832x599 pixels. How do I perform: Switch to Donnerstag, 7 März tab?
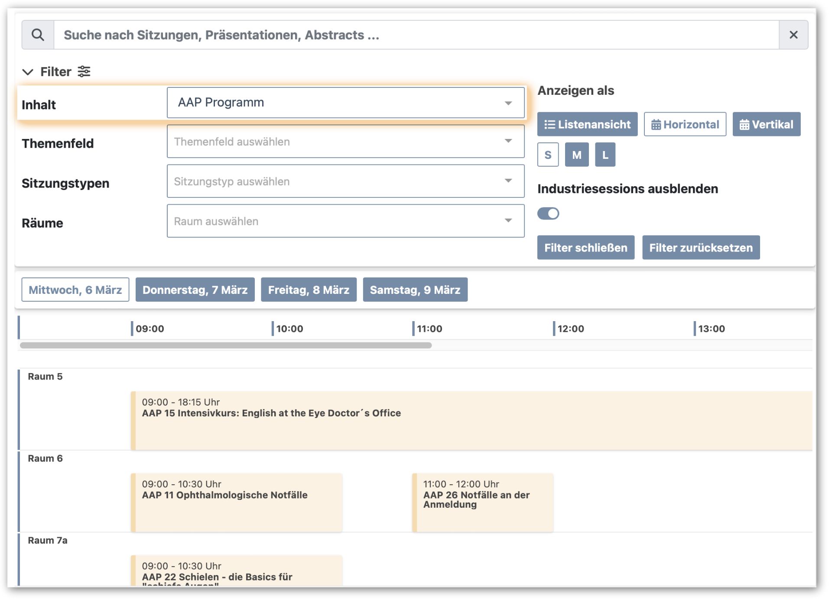[195, 290]
